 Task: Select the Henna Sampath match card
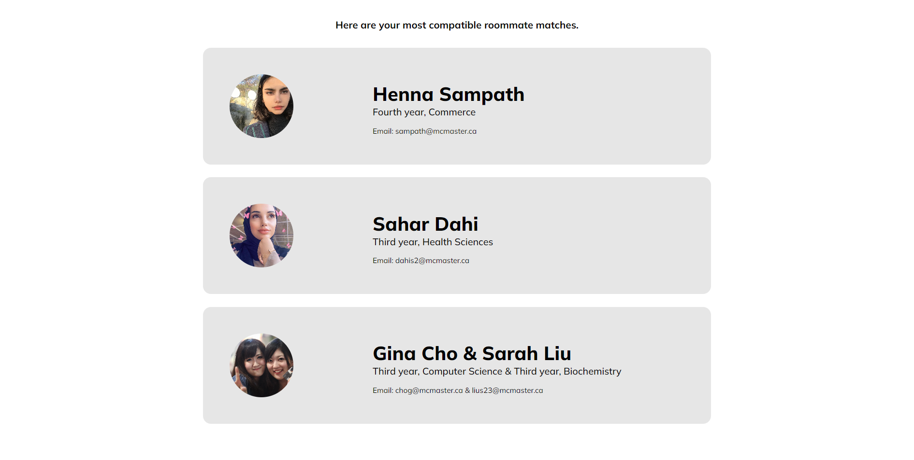click(x=604, y=106)
